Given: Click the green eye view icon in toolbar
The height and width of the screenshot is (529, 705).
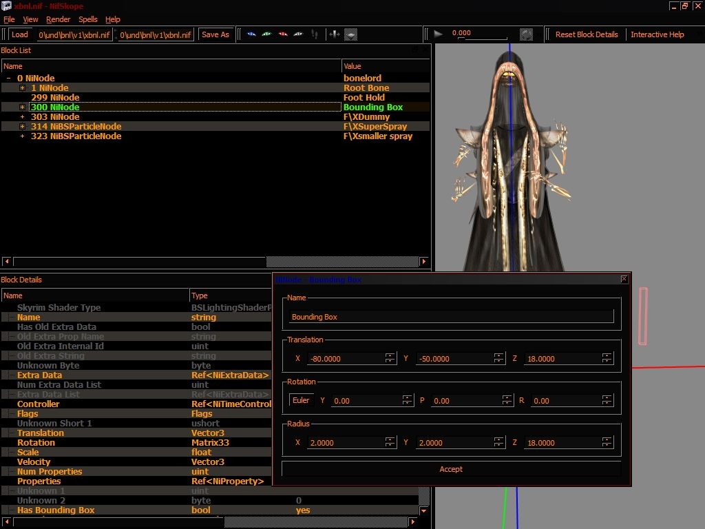Looking at the screenshot, I should (x=266, y=34).
